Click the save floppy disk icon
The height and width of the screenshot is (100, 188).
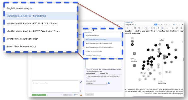(x=181, y=28)
